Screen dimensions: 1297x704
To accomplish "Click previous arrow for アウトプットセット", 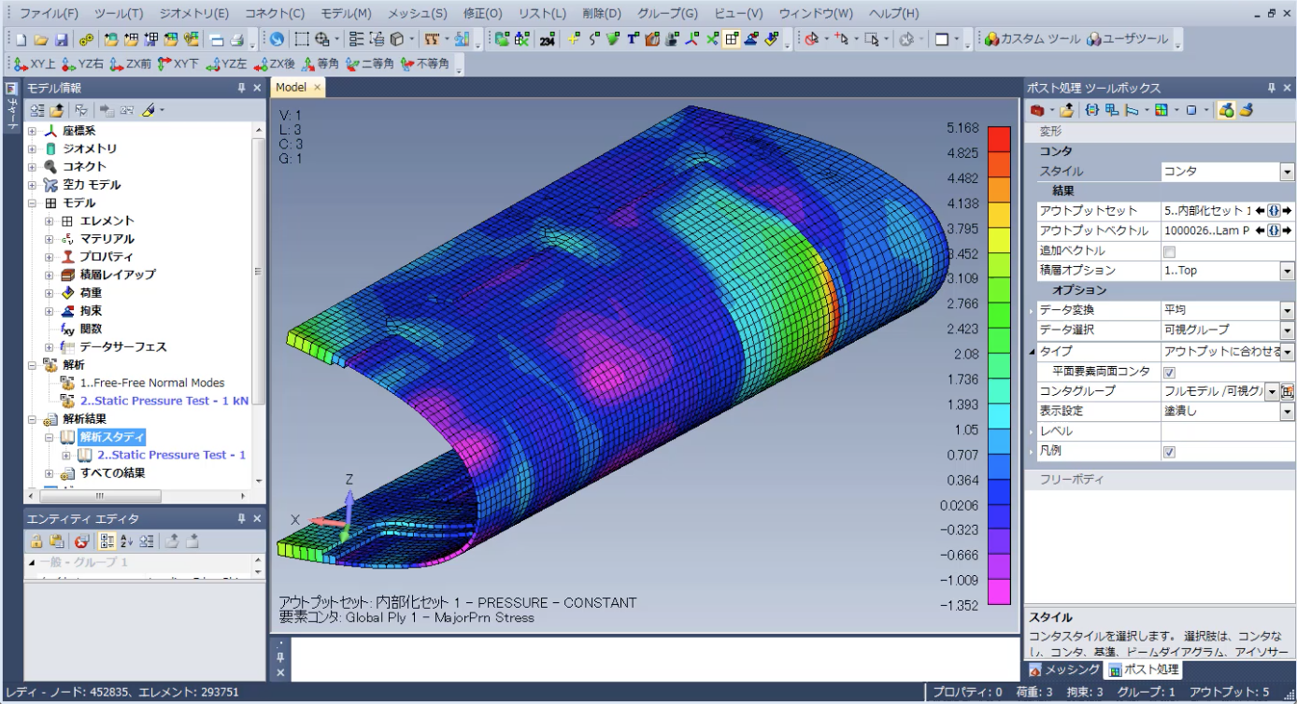I will coord(1259,211).
